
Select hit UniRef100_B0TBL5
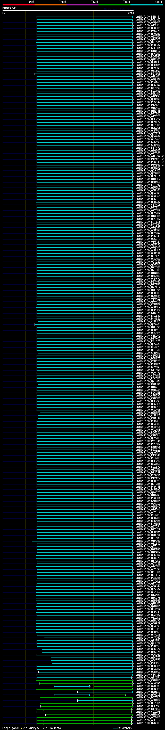[148, 697]
